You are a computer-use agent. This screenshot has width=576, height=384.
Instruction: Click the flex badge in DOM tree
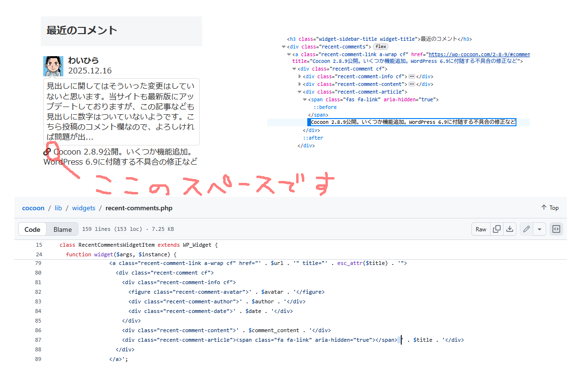(381, 47)
